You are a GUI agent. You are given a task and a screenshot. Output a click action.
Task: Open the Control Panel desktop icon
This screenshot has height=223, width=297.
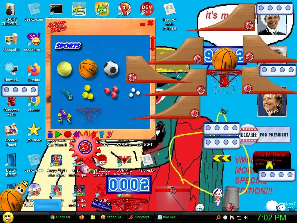(11, 135)
